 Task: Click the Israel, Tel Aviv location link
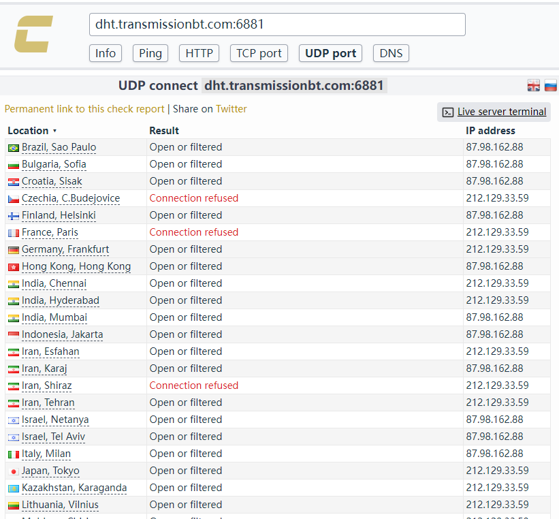click(54, 437)
